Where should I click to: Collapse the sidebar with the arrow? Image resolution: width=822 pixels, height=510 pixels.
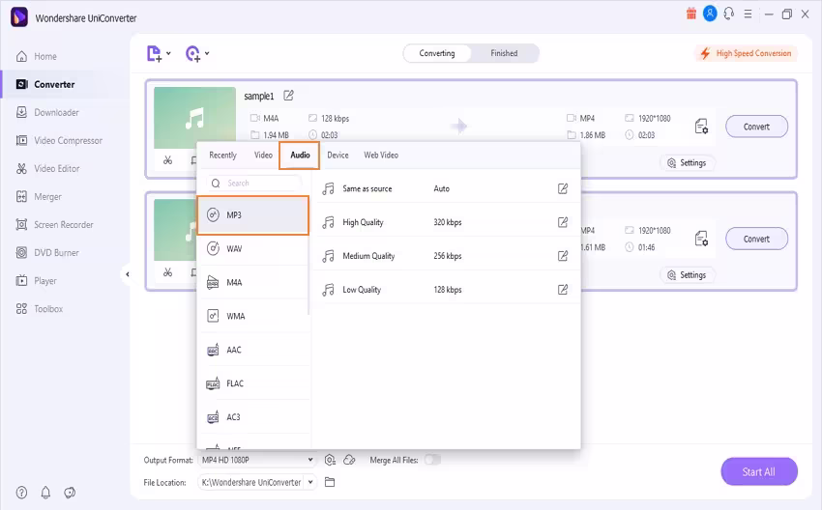coord(128,274)
